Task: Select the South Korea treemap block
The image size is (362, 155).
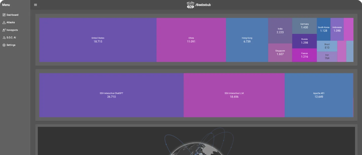Action: [x=324, y=29]
